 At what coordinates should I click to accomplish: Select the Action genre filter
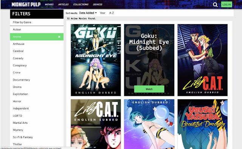(x=37, y=29)
